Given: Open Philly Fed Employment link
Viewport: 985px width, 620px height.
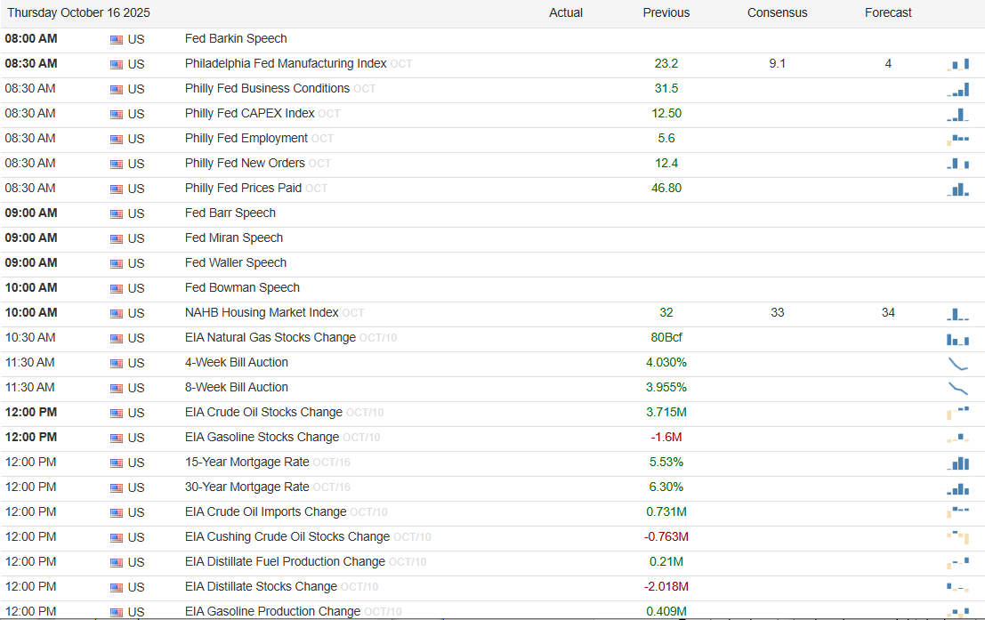Looking at the screenshot, I should 246,138.
